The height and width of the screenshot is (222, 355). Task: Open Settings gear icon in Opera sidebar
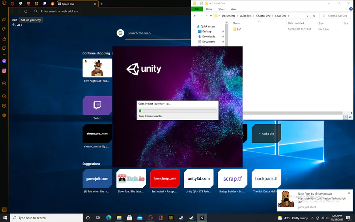point(4,116)
